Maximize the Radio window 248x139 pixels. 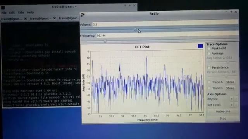231,12
